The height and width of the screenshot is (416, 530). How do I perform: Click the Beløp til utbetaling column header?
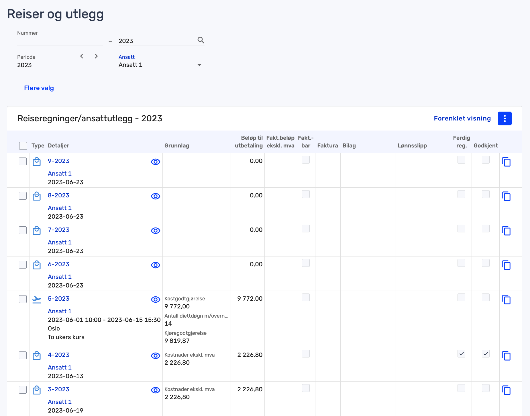pyautogui.click(x=249, y=142)
